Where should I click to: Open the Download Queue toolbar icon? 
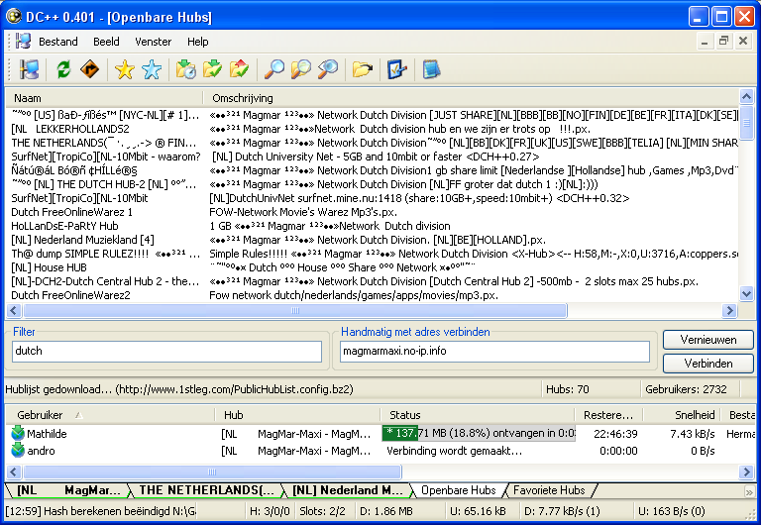pos(186,69)
